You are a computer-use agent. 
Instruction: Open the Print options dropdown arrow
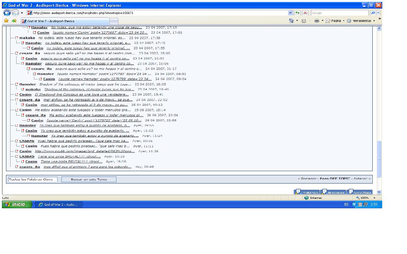click(x=322, y=21)
